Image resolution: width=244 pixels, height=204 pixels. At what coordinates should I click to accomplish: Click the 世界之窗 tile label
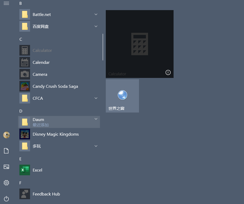116,109
